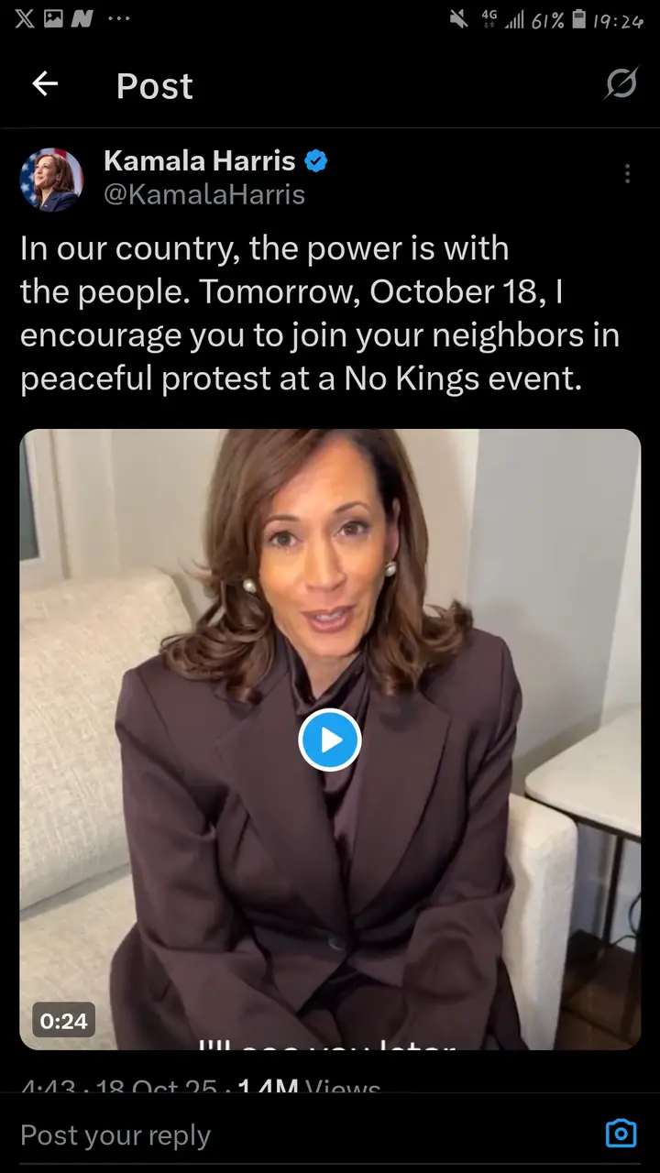
Task: Tap the blue verified badge
Action: coord(316,161)
